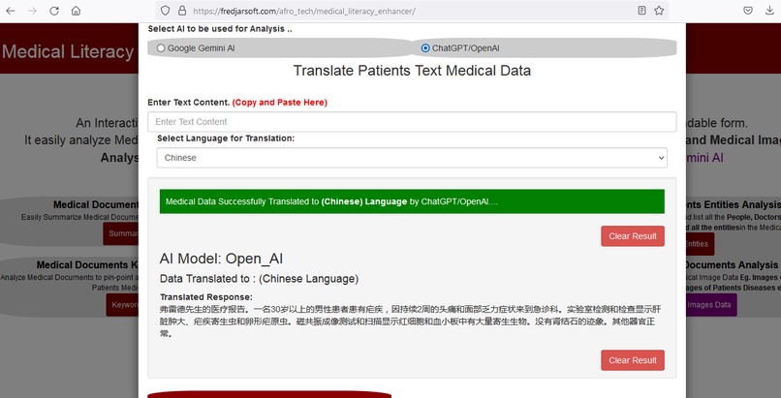Click 'Select Language for Translation:' label
Image resolution: width=781 pixels, height=398 pixels.
tap(226, 138)
